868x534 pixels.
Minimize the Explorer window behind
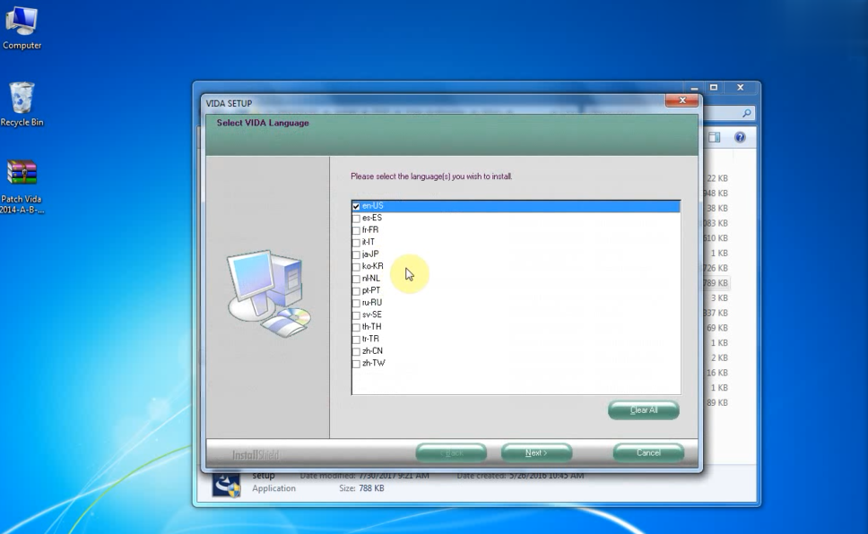(694, 88)
